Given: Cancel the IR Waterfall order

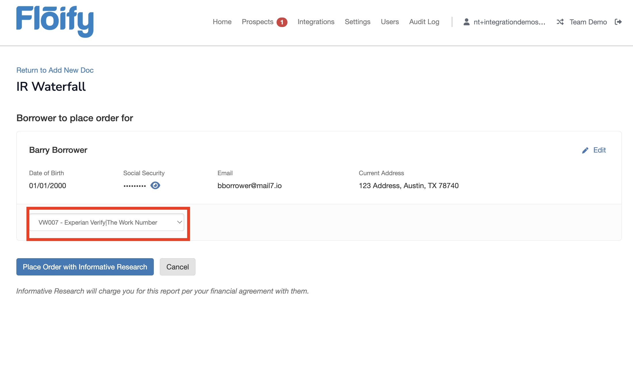Looking at the screenshot, I should click(x=177, y=267).
